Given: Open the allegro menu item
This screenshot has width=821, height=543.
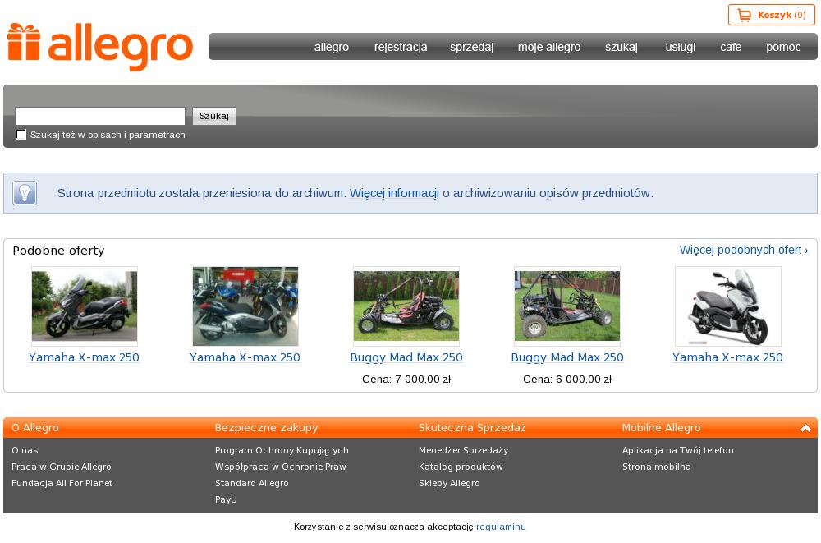Looking at the screenshot, I should point(332,47).
